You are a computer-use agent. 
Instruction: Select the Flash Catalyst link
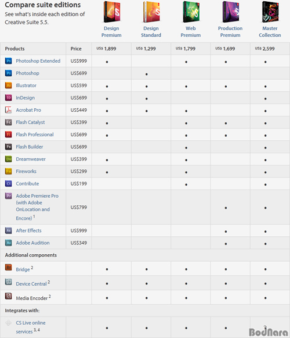tap(30, 122)
